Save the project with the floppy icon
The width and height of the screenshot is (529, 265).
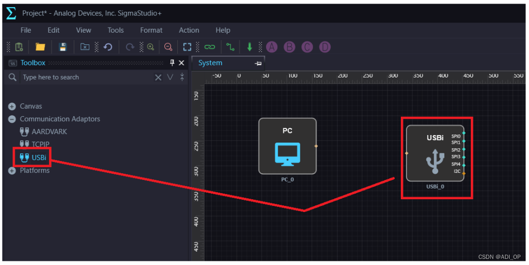pyautogui.click(x=63, y=47)
